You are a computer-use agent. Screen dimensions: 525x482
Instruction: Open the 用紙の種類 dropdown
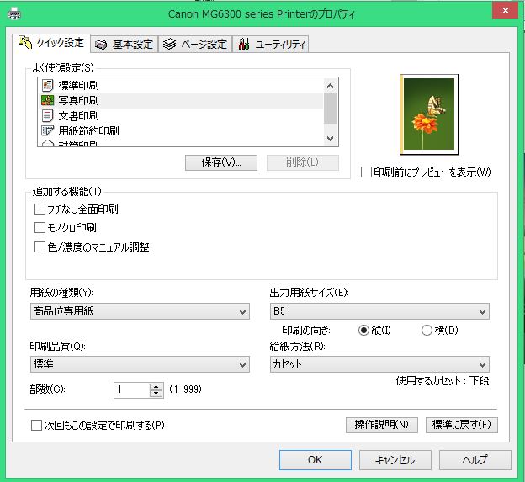pyautogui.click(x=140, y=311)
